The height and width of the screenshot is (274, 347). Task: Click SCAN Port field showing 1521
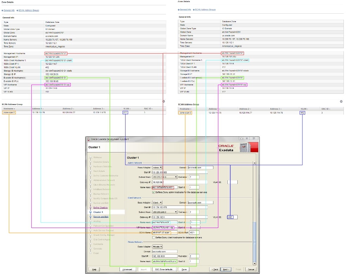point(194,233)
